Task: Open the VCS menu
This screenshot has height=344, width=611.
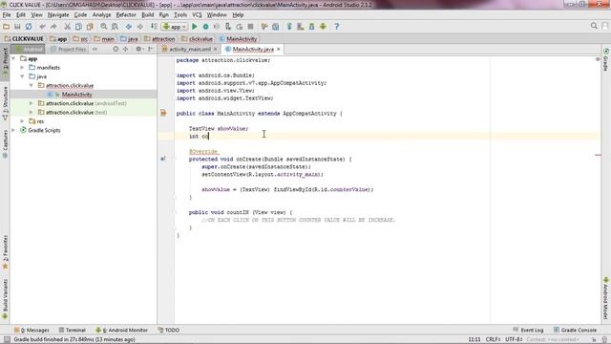Action: click(197, 15)
